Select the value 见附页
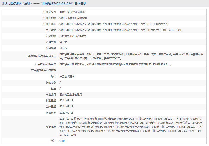Screen dimensions: 209x146 tap(63, 48)
